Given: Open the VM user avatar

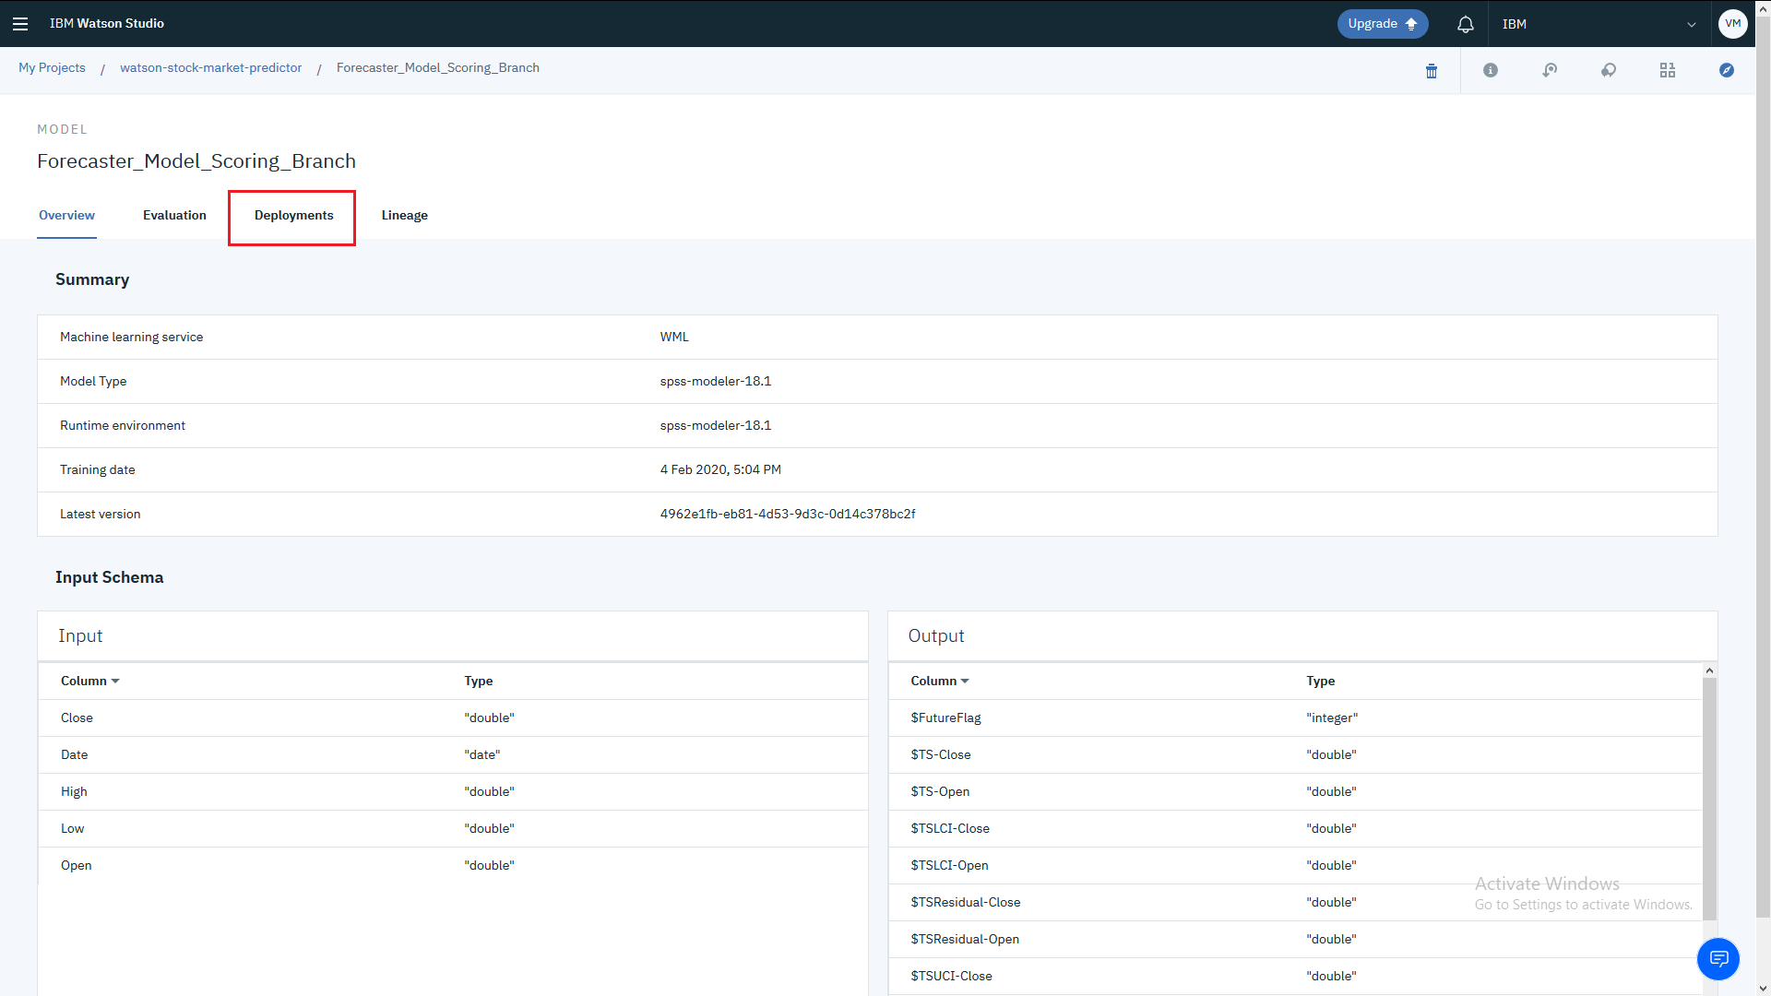Looking at the screenshot, I should click(1732, 24).
